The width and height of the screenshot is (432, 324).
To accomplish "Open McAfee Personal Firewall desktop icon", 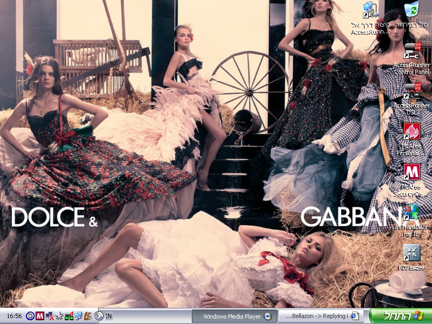I will (x=411, y=131).
